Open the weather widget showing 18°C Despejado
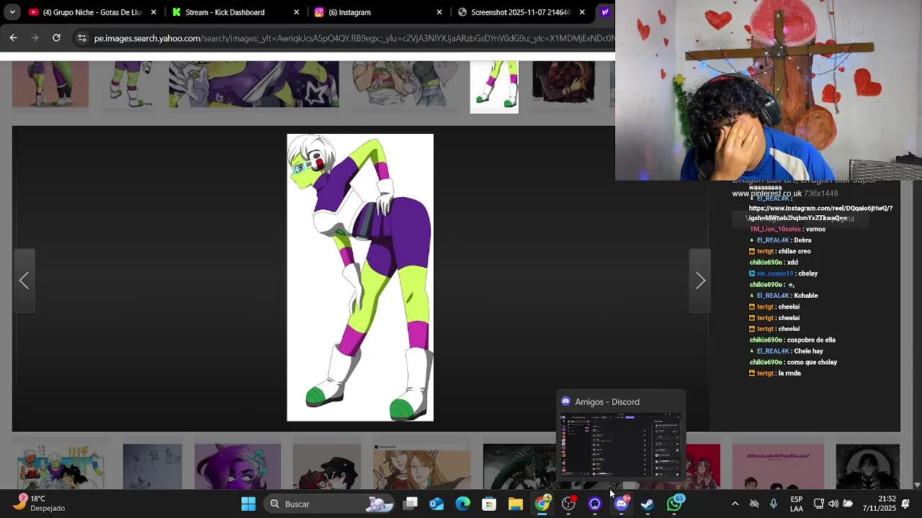This screenshot has width=922, height=518. point(40,504)
